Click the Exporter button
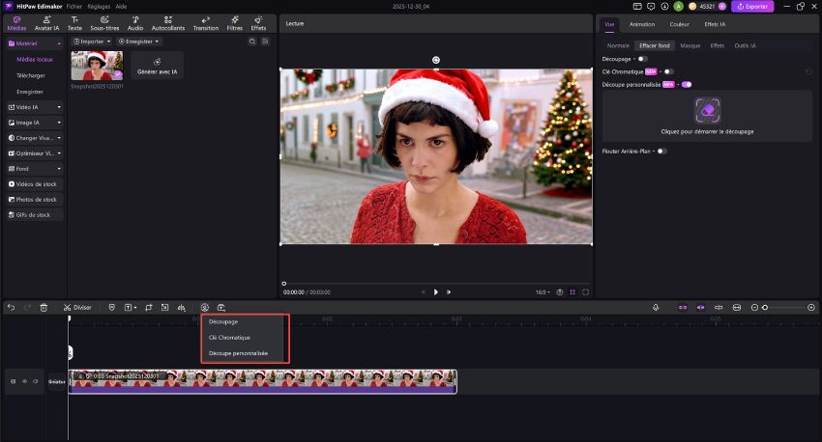The height and width of the screenshot is (442, 822). pyautogui.click(x=752, y=6)
